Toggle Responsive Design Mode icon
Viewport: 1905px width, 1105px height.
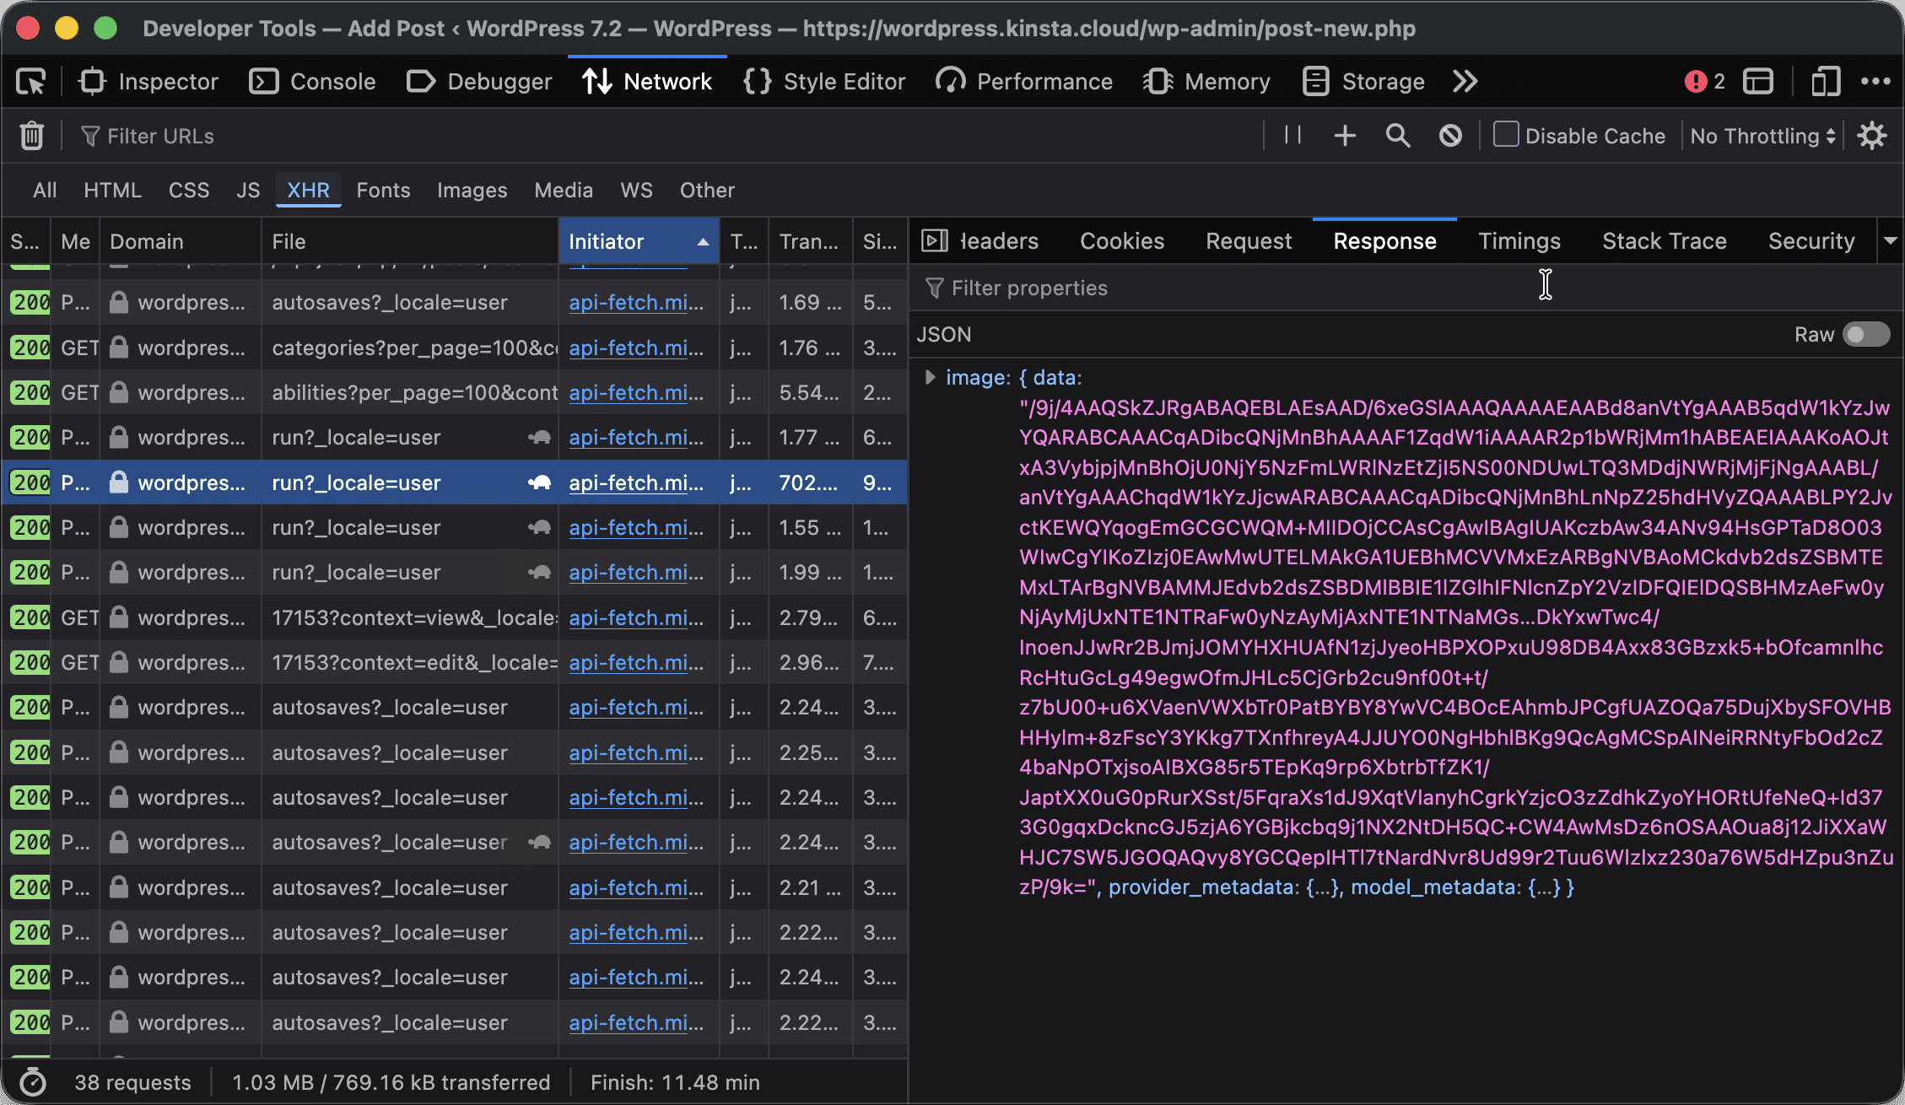click(1825, 82)
